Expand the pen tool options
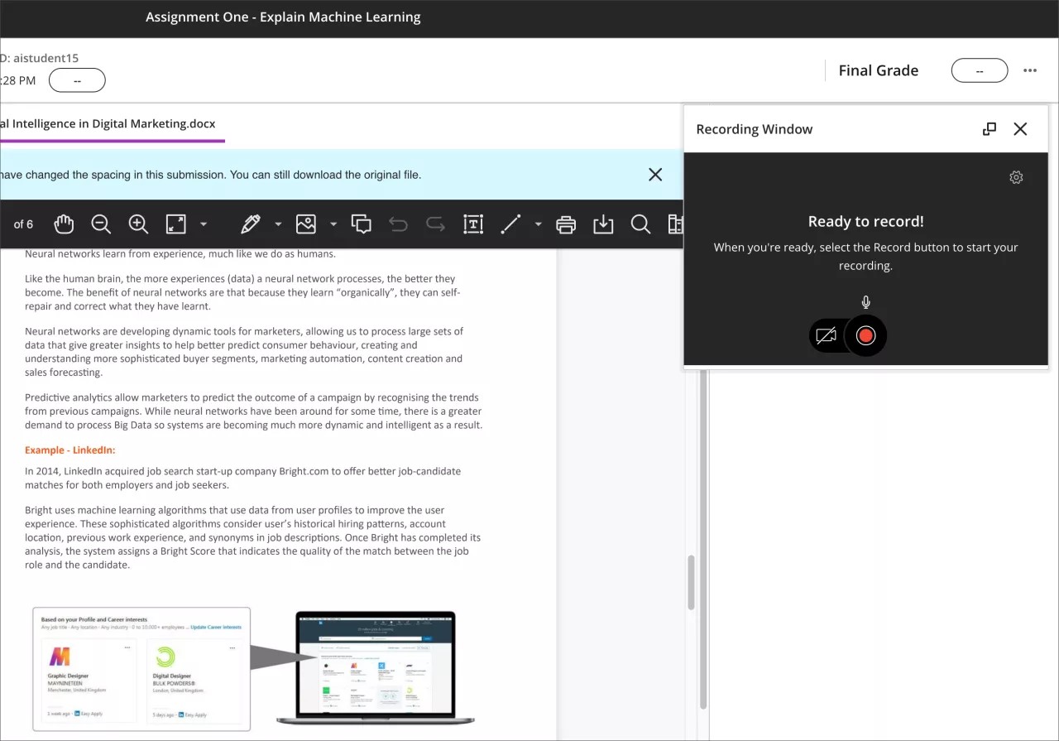This screenshot has width=1059, height=741. click(x=277, y=224)
